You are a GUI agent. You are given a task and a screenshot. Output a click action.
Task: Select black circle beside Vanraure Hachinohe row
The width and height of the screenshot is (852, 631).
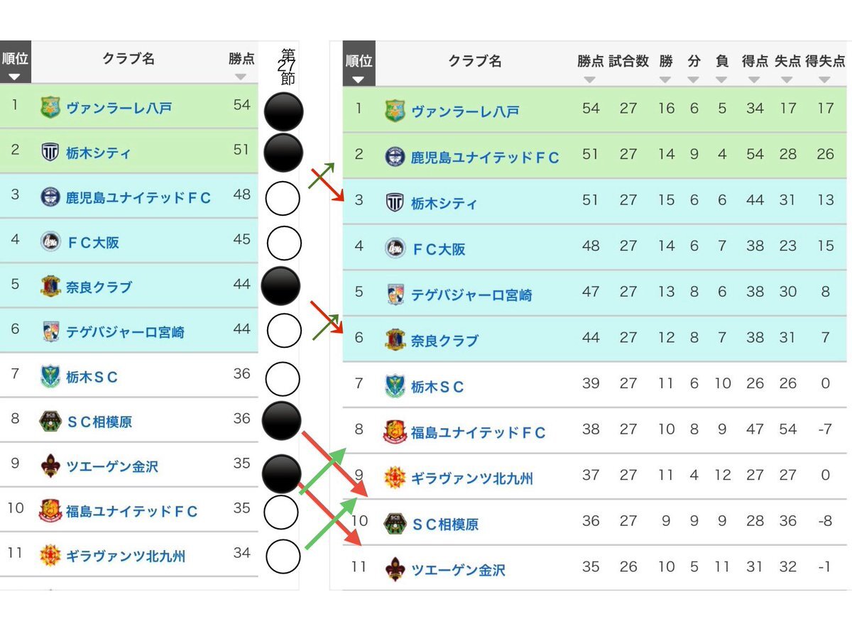[x=283, y=112]
